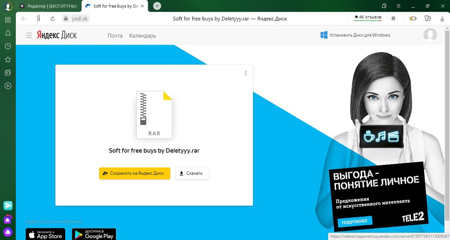Open the tab manager icon in title bar
The width and height of the screenshot is (450, 240).
(384, 6)
